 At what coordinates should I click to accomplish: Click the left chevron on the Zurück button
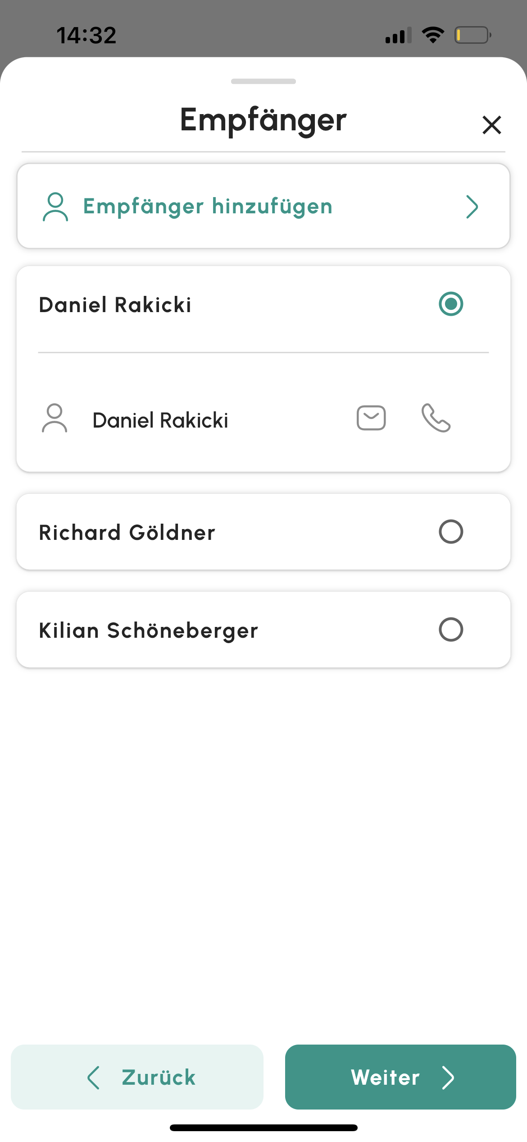93,1078
